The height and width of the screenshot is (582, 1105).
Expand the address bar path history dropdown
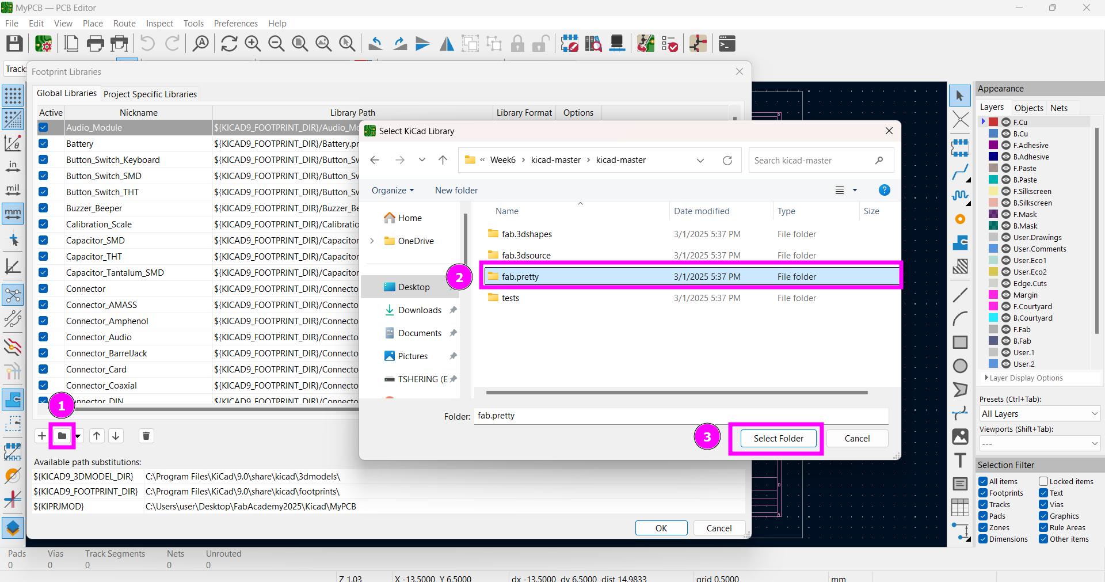coord(700,160)
